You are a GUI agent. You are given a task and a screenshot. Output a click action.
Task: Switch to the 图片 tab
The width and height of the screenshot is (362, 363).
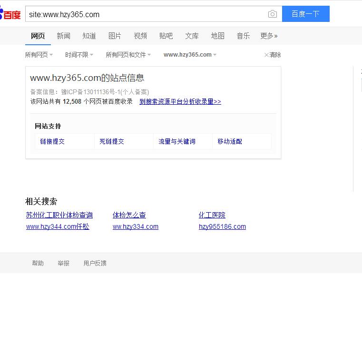coord(115,36)
